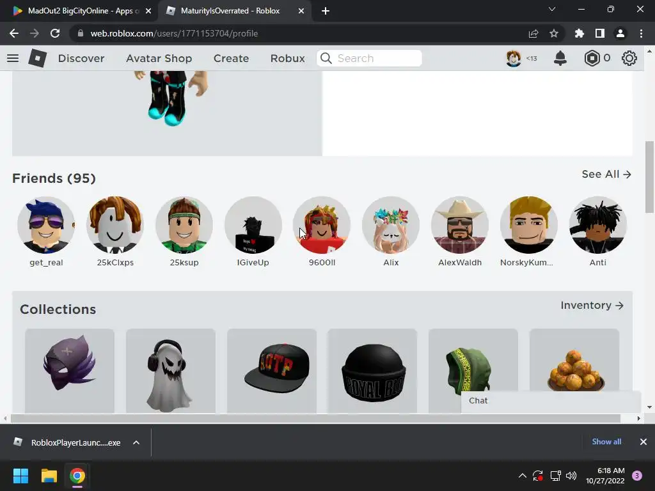Open the notification center badge
The width and height of the screenshot is (655, 491).
point(637,476)
